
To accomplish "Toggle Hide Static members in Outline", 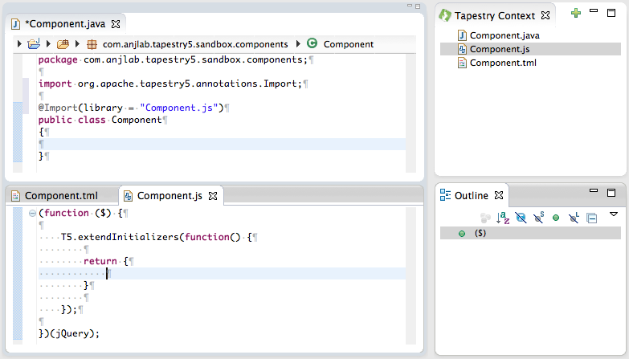I will click(x=538, y=218).
